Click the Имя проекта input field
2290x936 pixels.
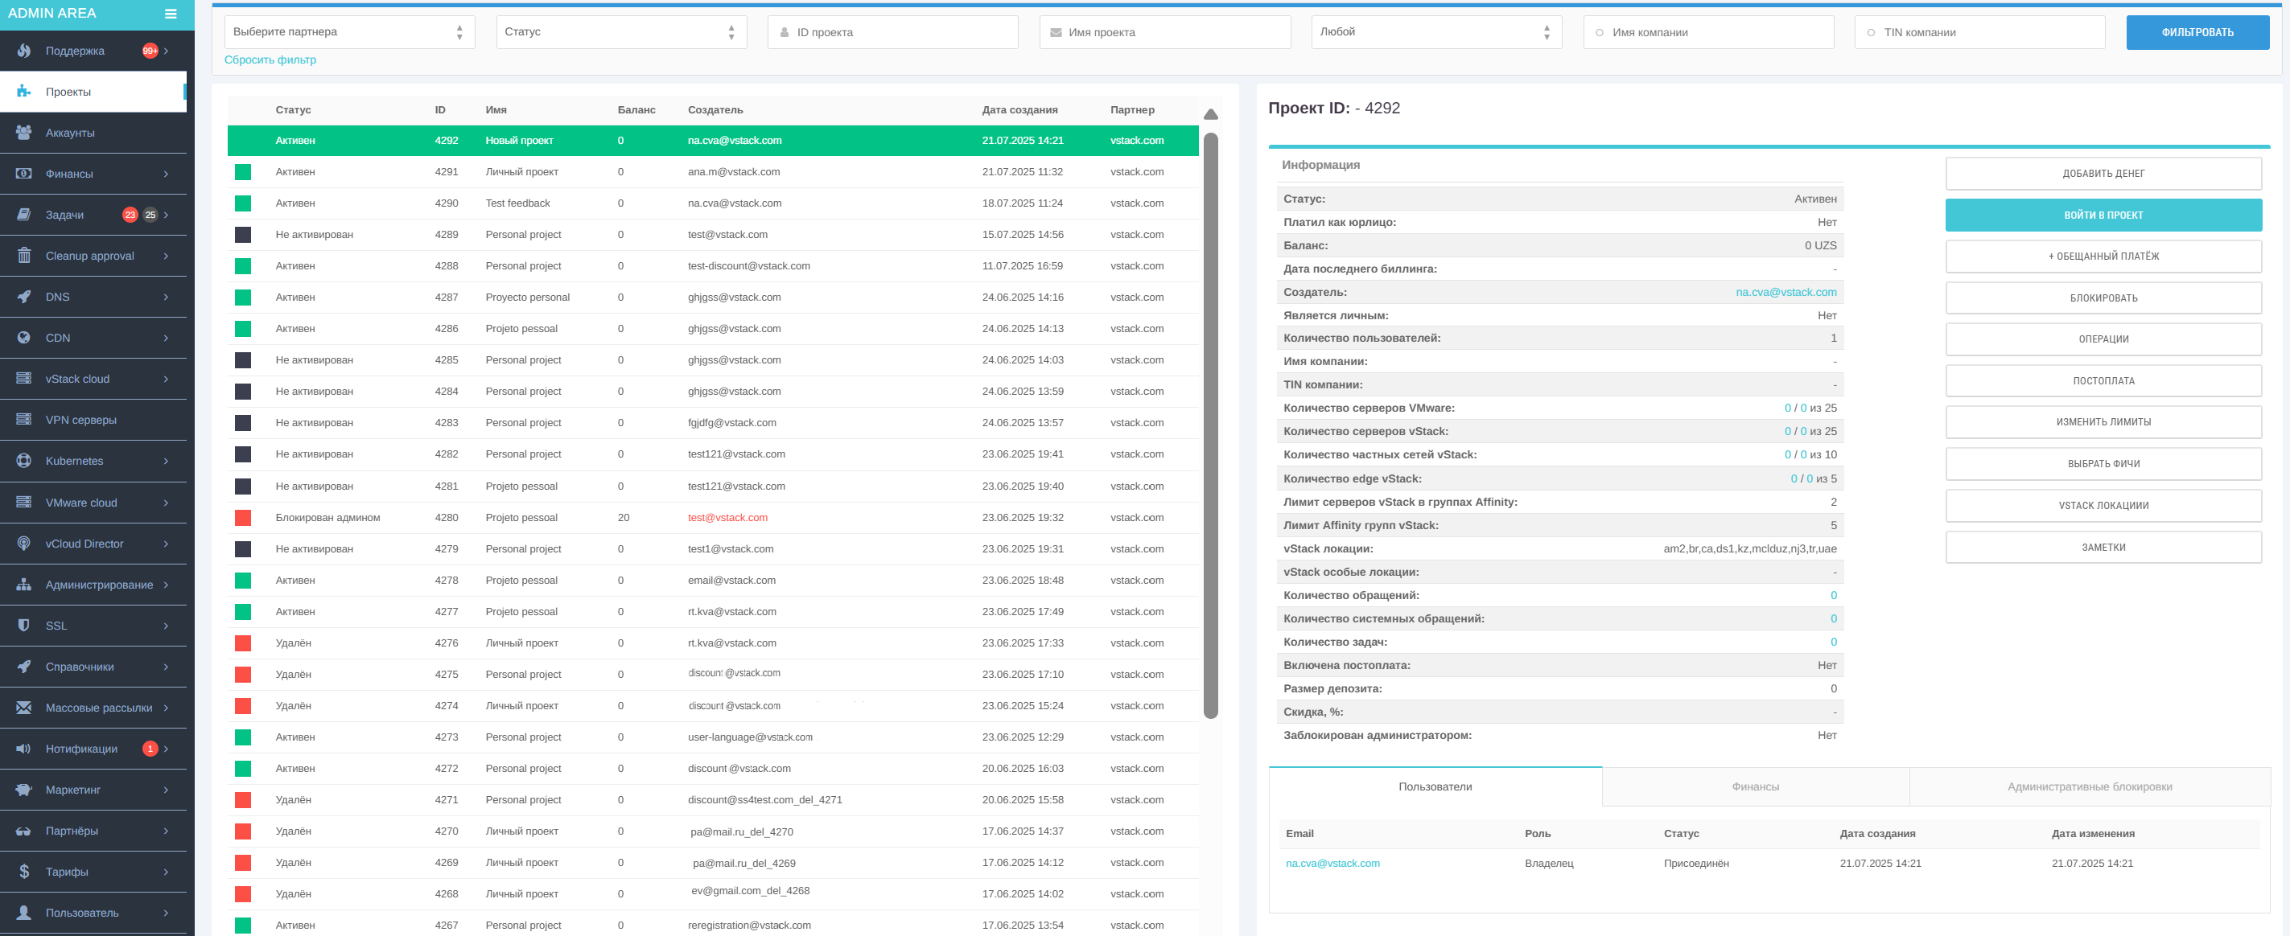coord(1164,32)
